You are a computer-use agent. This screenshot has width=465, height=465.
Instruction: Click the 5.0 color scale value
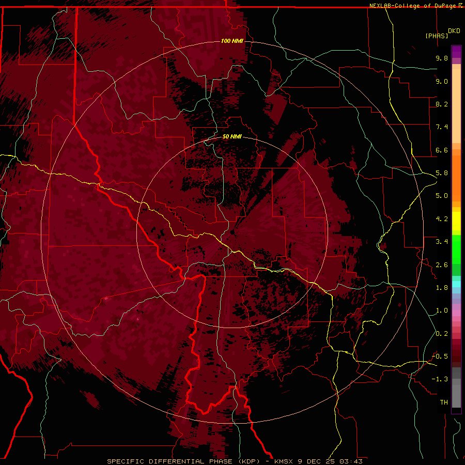442,196
